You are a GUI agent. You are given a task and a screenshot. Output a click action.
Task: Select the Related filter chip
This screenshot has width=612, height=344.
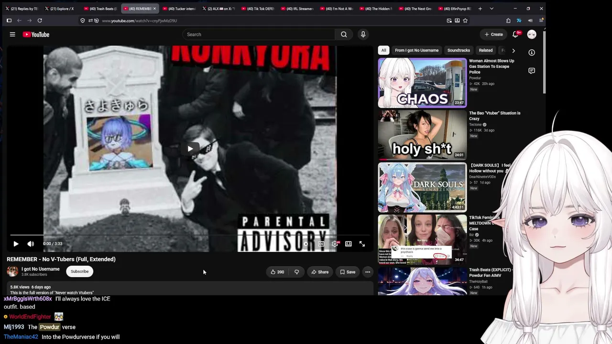tap(486, 50)
